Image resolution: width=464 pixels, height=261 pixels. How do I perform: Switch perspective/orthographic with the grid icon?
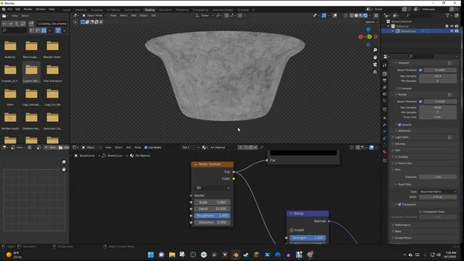pyautogui.click(x=375, y=72)
